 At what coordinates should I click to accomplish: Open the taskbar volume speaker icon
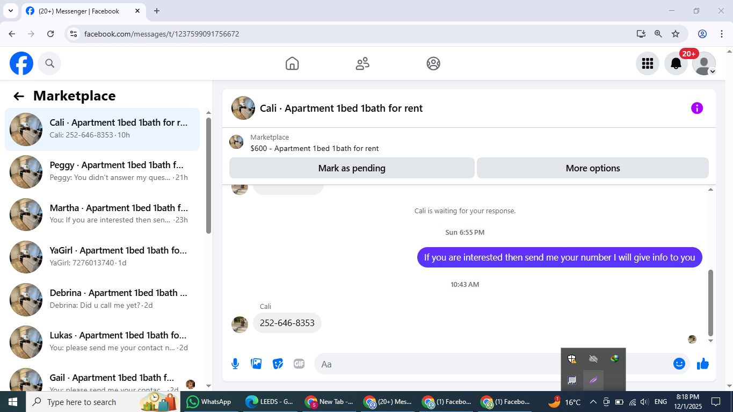tap(644, 402)
